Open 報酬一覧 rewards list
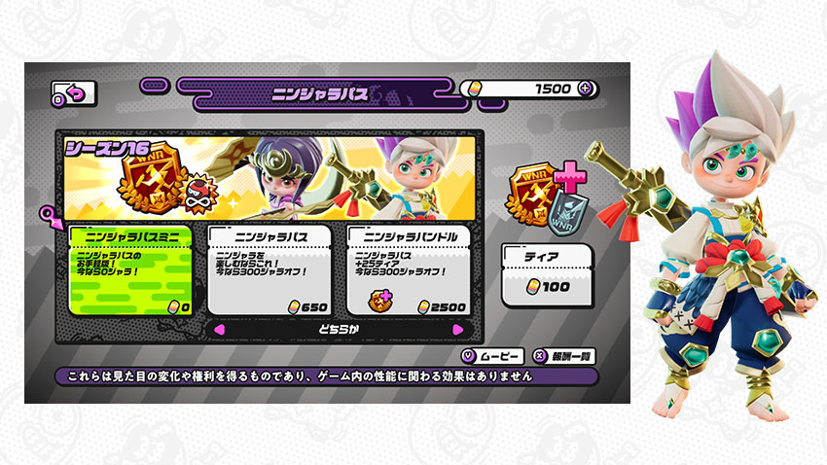The height and width of the screenshot is (465, 827). pyautogui.click(x=563, y=356)
